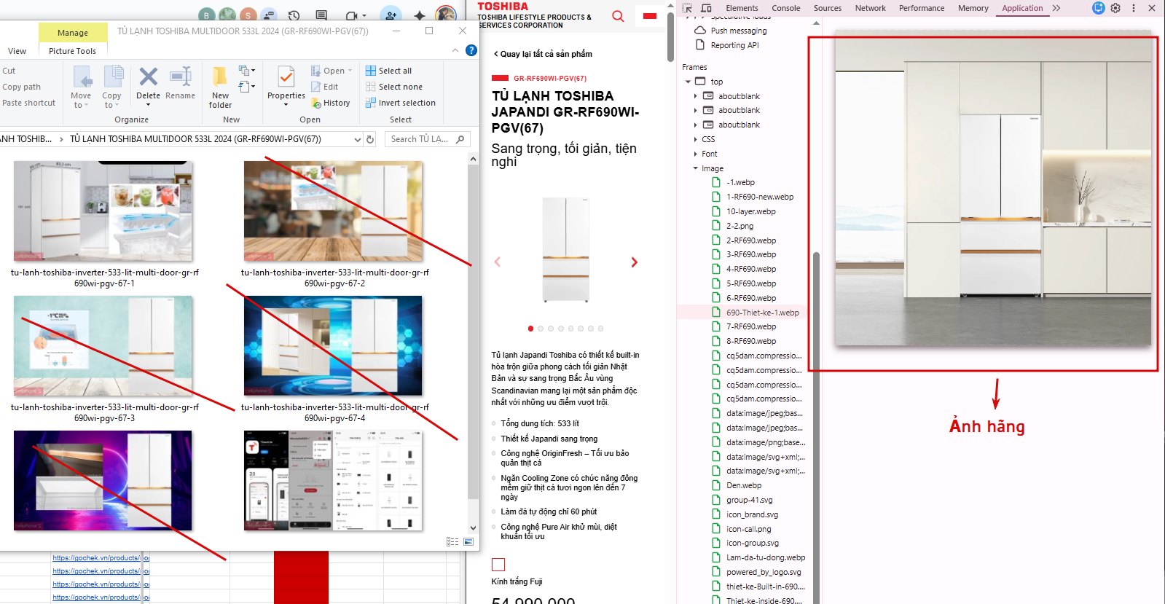Open red hamburger menu on Toshiba page
Screen dimensions: 1165x604
point(650,16)
